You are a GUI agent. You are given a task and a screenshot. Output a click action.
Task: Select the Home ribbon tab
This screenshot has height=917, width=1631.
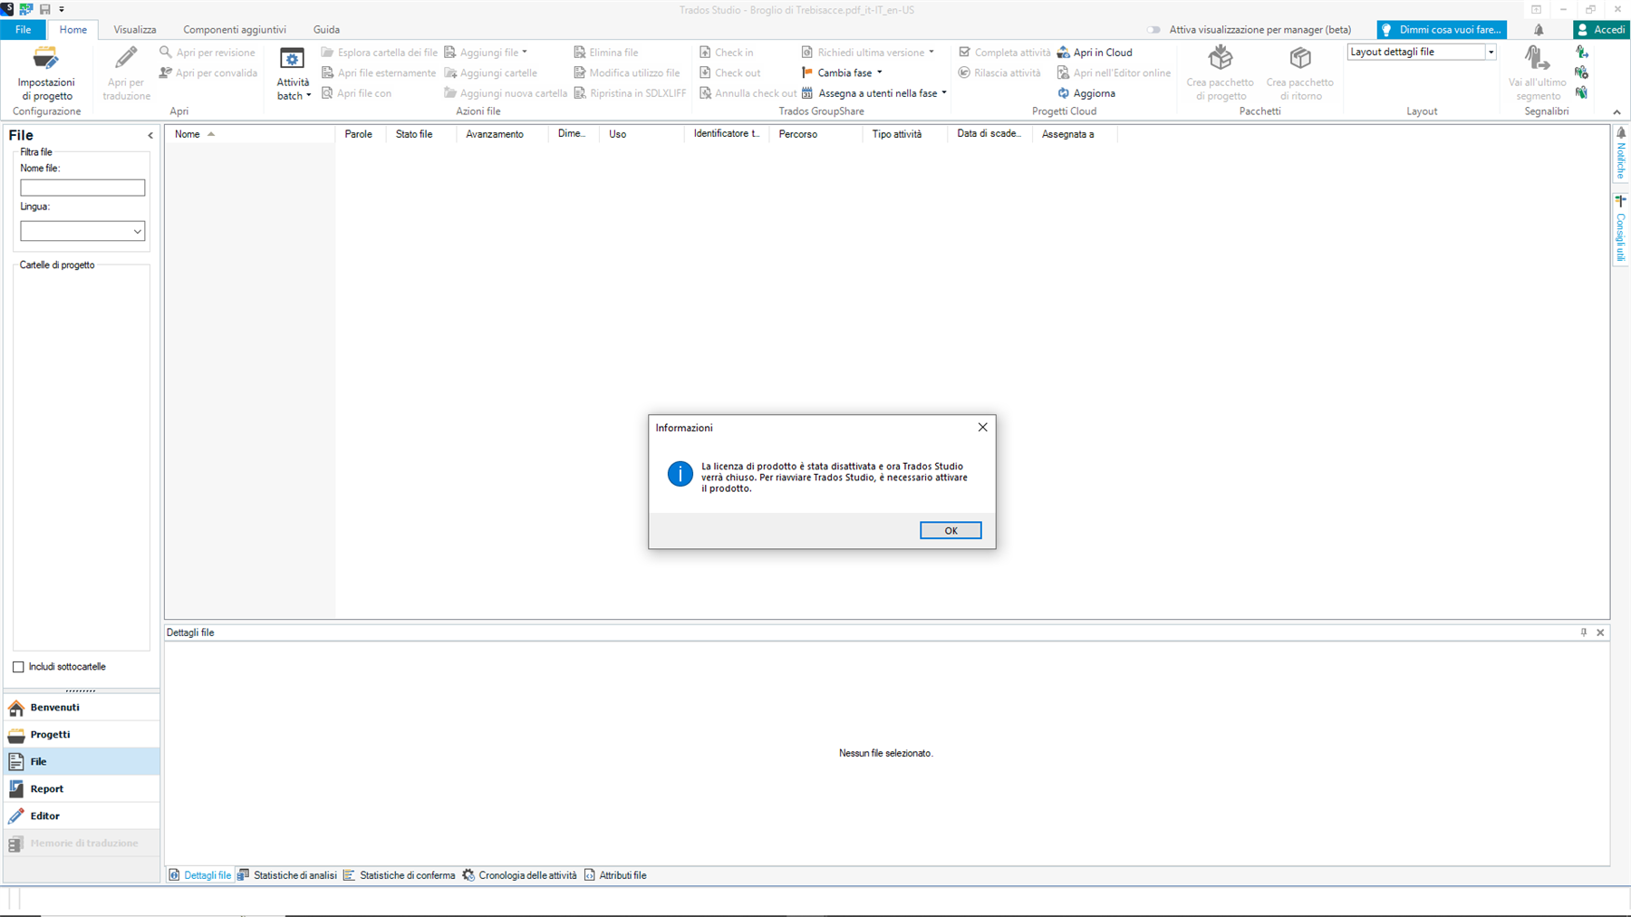coord(73,30)
